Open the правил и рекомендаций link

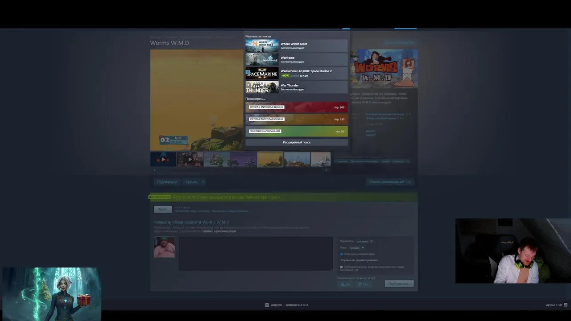click(x=219, y=231)
